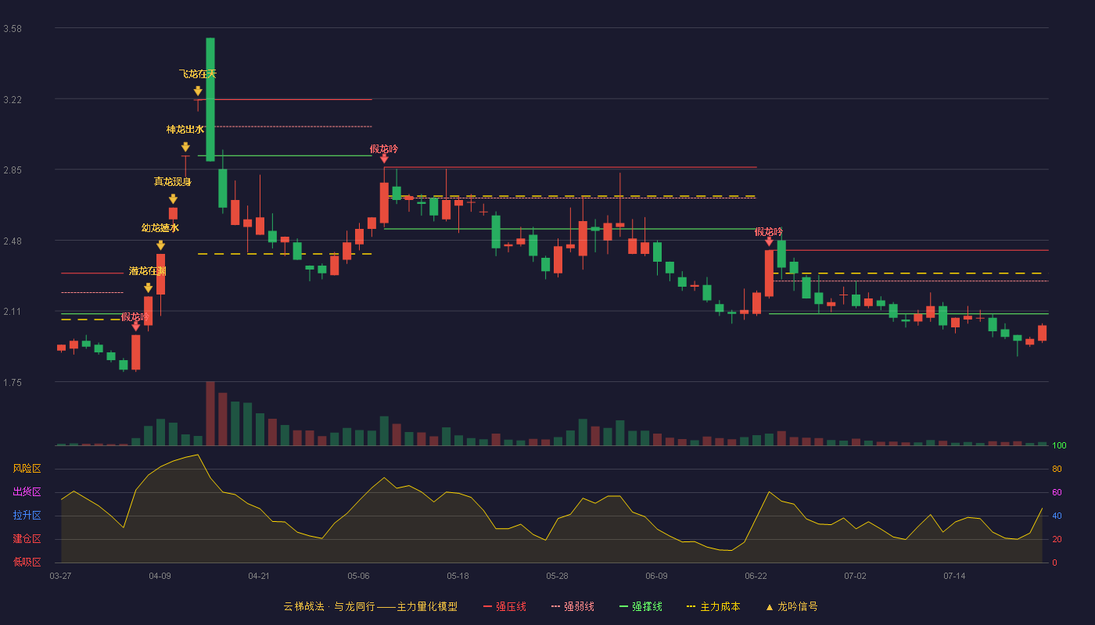
Task: Toggle the 强压线 legend entry
Action: point(504,606)
